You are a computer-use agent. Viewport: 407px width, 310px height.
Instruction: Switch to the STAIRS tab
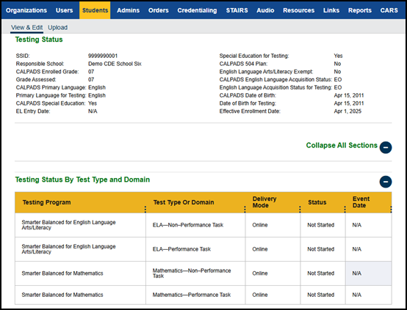point(237,10)
